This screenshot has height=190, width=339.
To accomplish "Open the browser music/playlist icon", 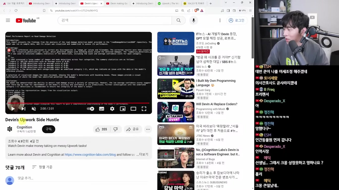I will pyautogui.click(x=222, y=11).
